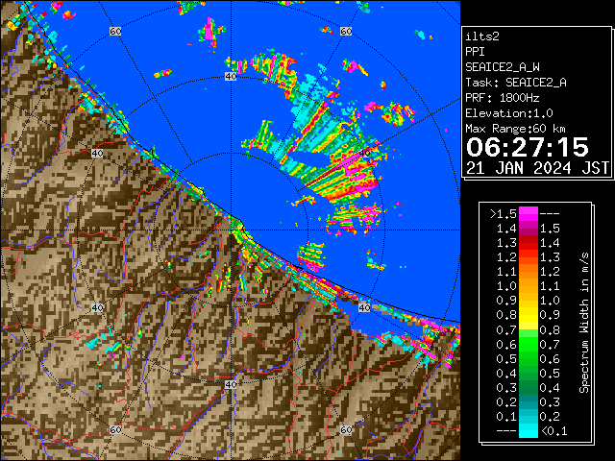
Task: Click the Spectrum Width in m/s legend title
Action: [584, 323]
